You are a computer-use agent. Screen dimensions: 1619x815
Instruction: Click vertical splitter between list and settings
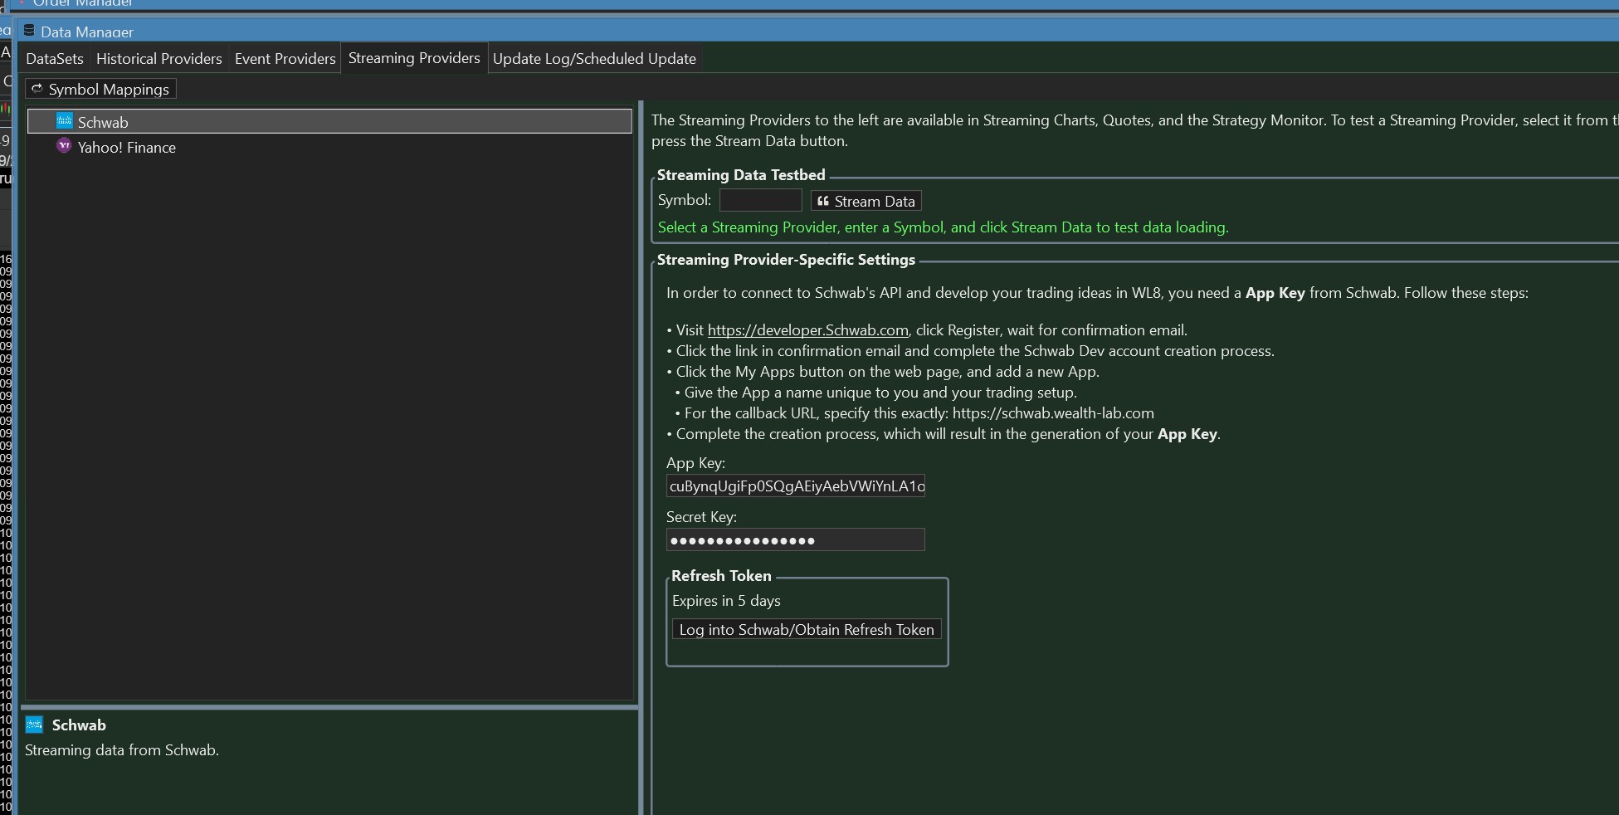[x=641, y=415]
